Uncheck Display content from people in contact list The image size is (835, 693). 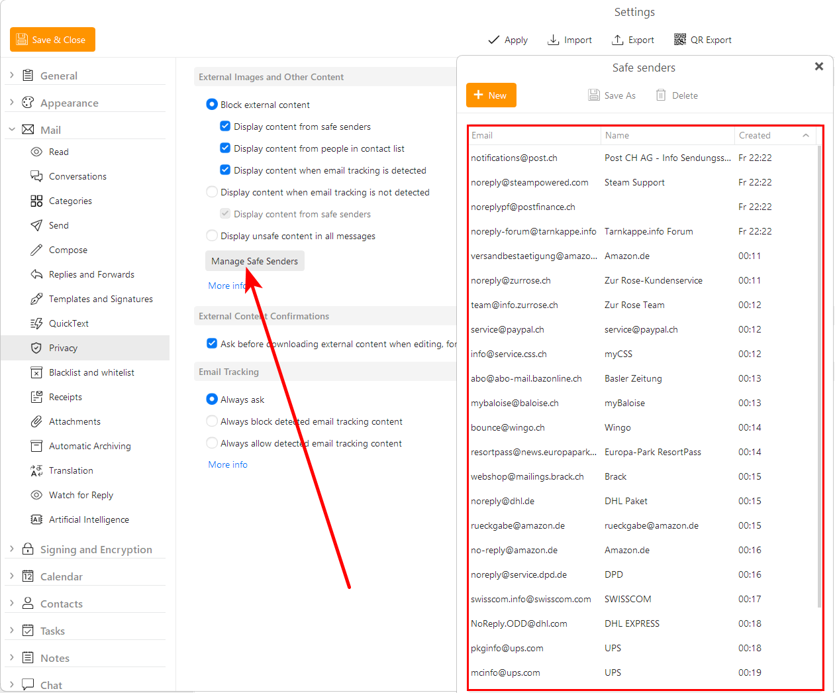coord(225,148)
